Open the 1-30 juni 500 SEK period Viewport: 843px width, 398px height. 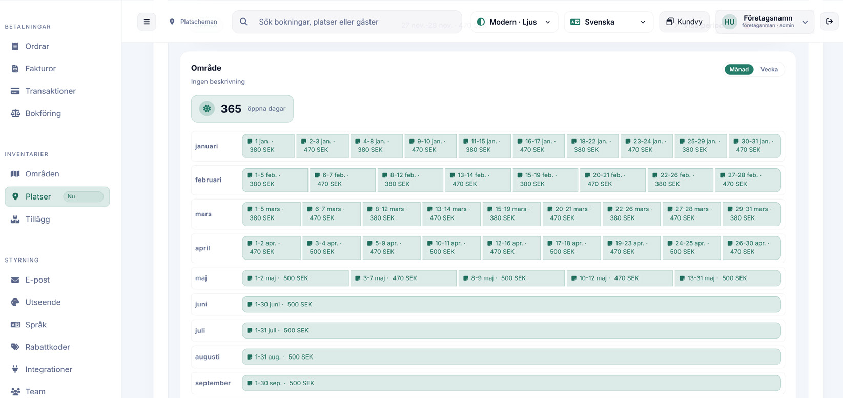coord(511,304)
